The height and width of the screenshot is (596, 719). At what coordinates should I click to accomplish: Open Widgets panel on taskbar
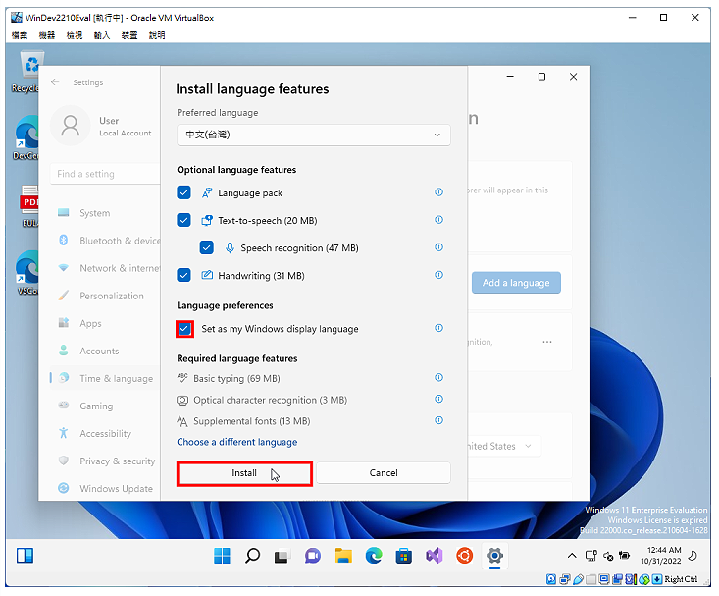(x=25, y=556)
